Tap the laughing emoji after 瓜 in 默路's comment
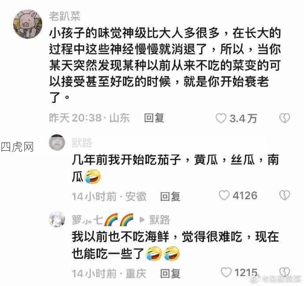Screen dimensions: 304x286 coord(93,176)
